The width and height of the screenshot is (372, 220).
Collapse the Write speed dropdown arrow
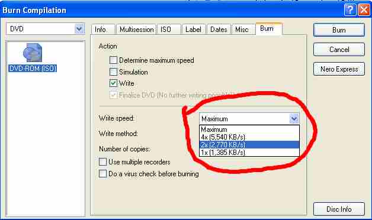coord(294,118)
